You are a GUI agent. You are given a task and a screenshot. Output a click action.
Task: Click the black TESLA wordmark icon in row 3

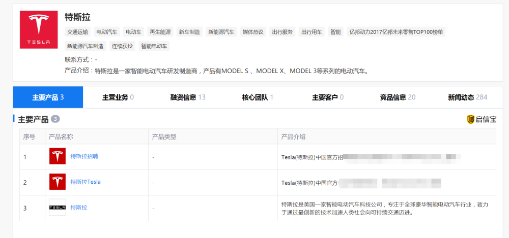pos(58,208)
